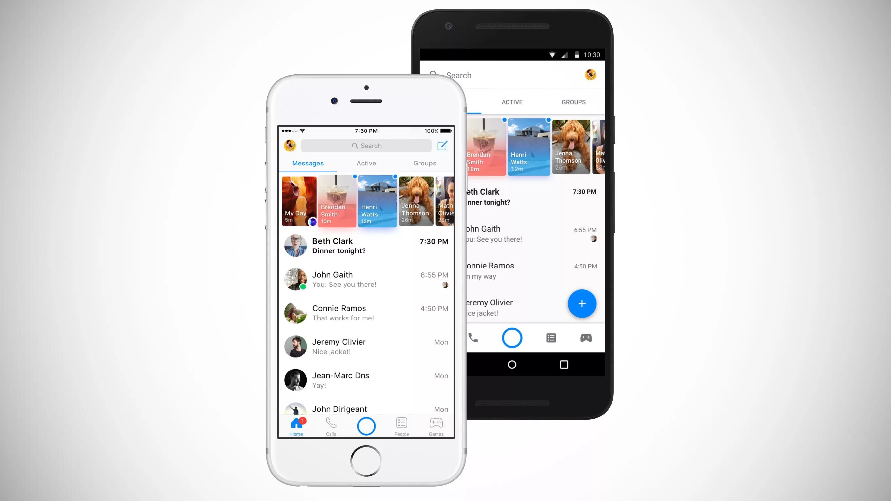Screen dimensions: 891x501
Task: Toggle the My Day story thumbnail
Action: [x=299, y=199]
